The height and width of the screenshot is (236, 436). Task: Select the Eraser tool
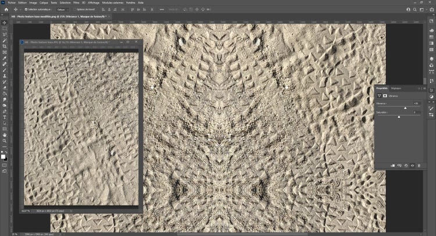click(x=5, y=88)
